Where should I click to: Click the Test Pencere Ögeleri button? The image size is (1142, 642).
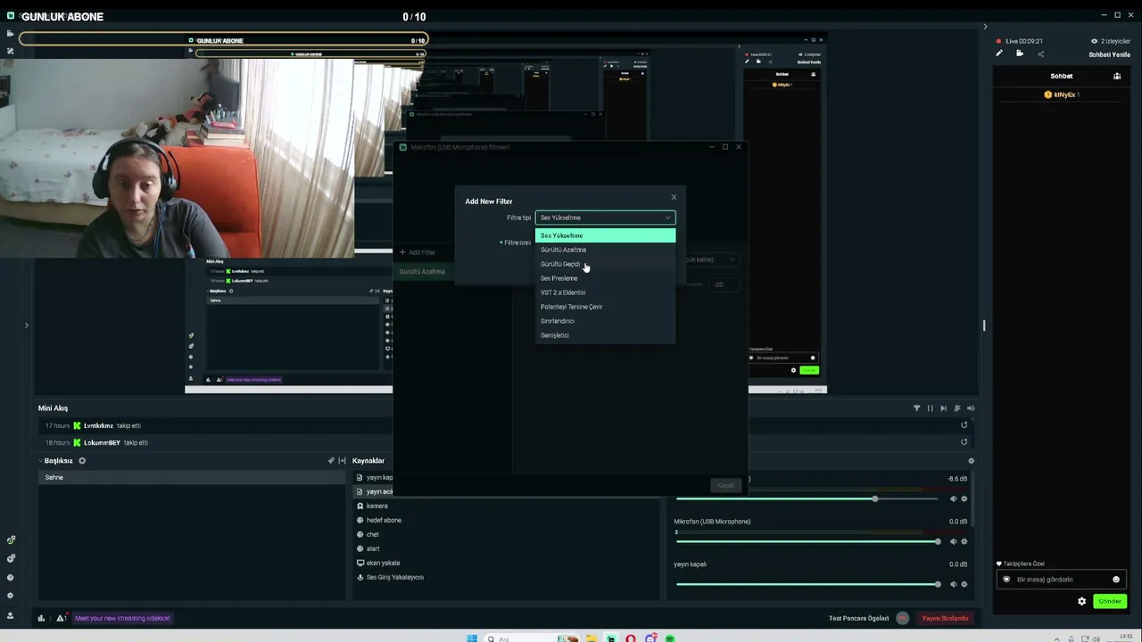(x=859, y=618)
